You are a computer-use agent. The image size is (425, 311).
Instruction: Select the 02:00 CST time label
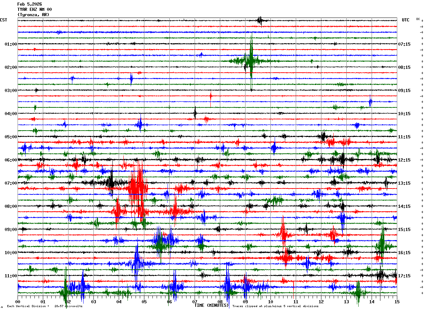tap(11, 67)
